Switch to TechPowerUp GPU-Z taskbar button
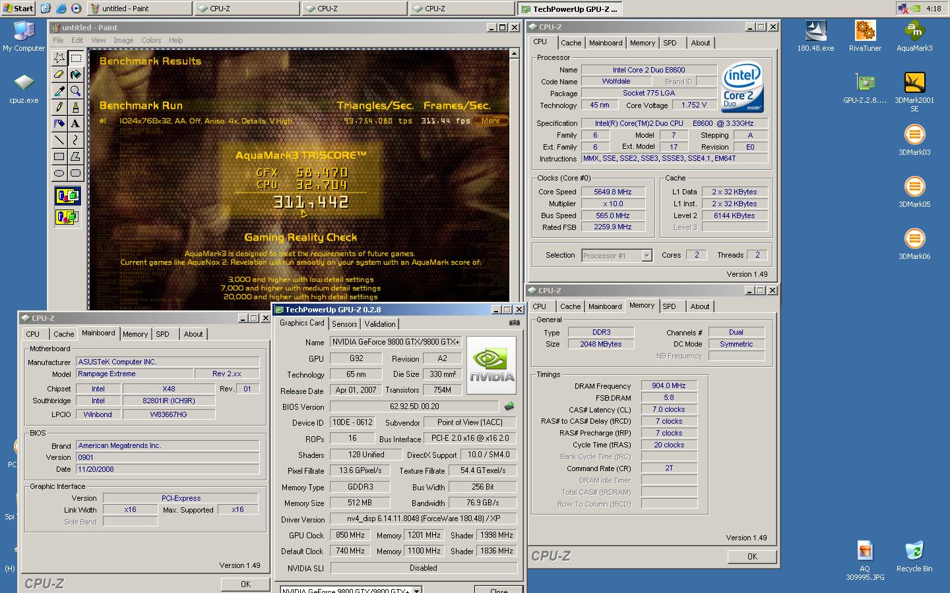Screen dimensions: 950x593 click(570, 9)
